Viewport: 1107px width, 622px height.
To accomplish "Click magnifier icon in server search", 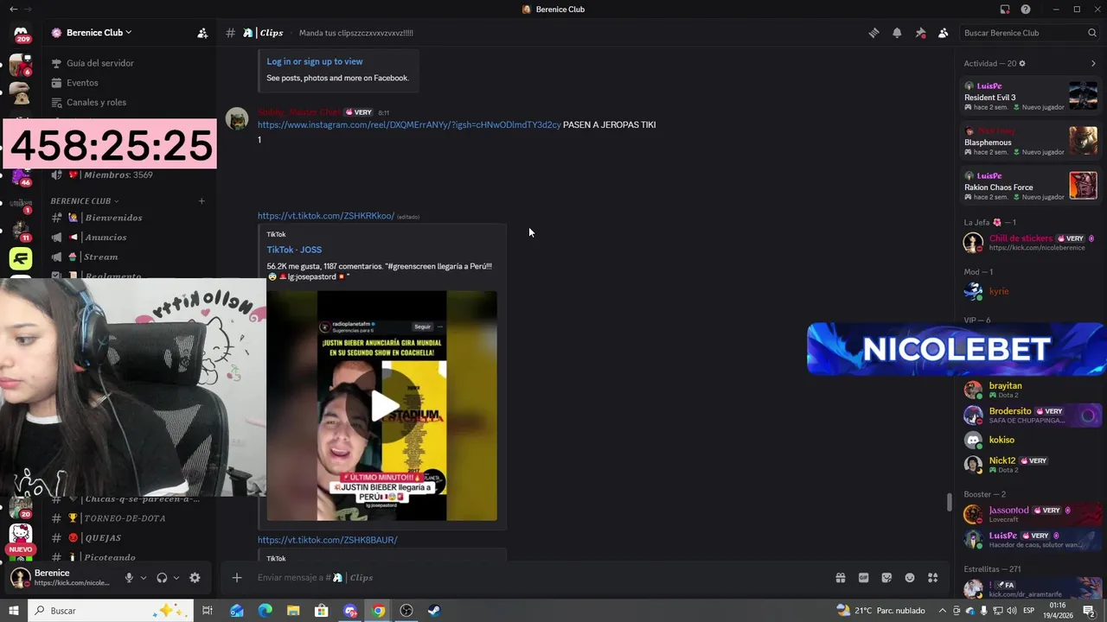I will [1092, 33].
